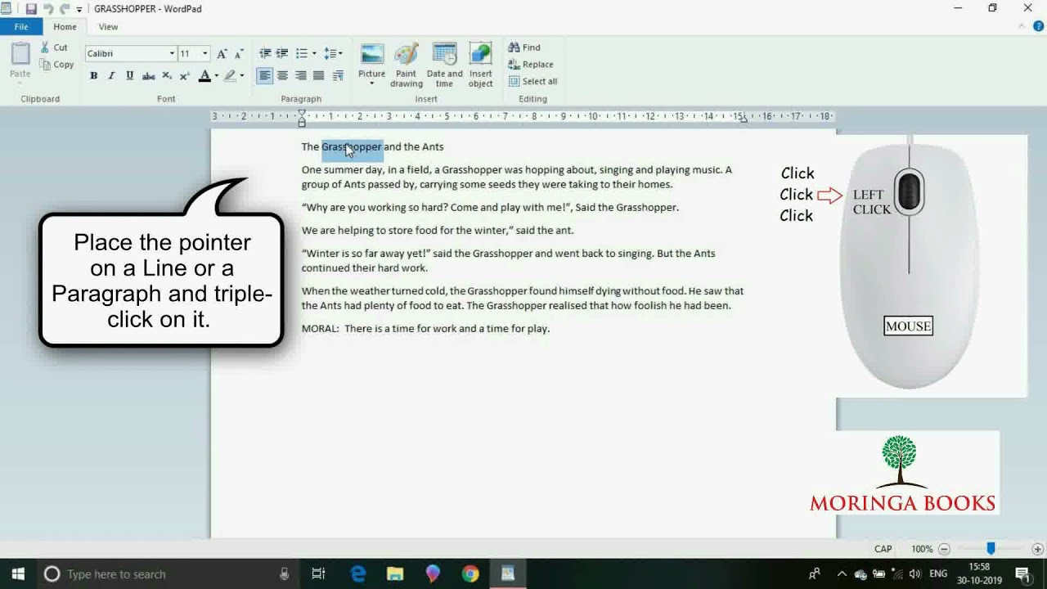Click Insert object
The height and width of the screenshot is (589, 1047).
click(x=480, y=65)
